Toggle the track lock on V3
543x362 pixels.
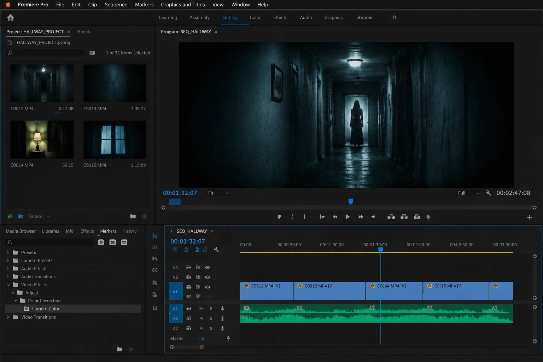(x=189, y=267)
